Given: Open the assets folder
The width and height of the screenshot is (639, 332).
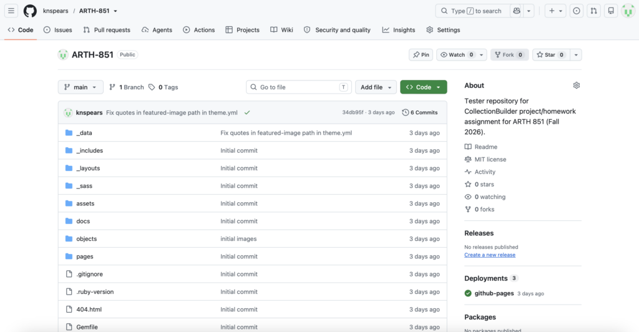Looking at the screenshot, I should (x=85, y=203).
